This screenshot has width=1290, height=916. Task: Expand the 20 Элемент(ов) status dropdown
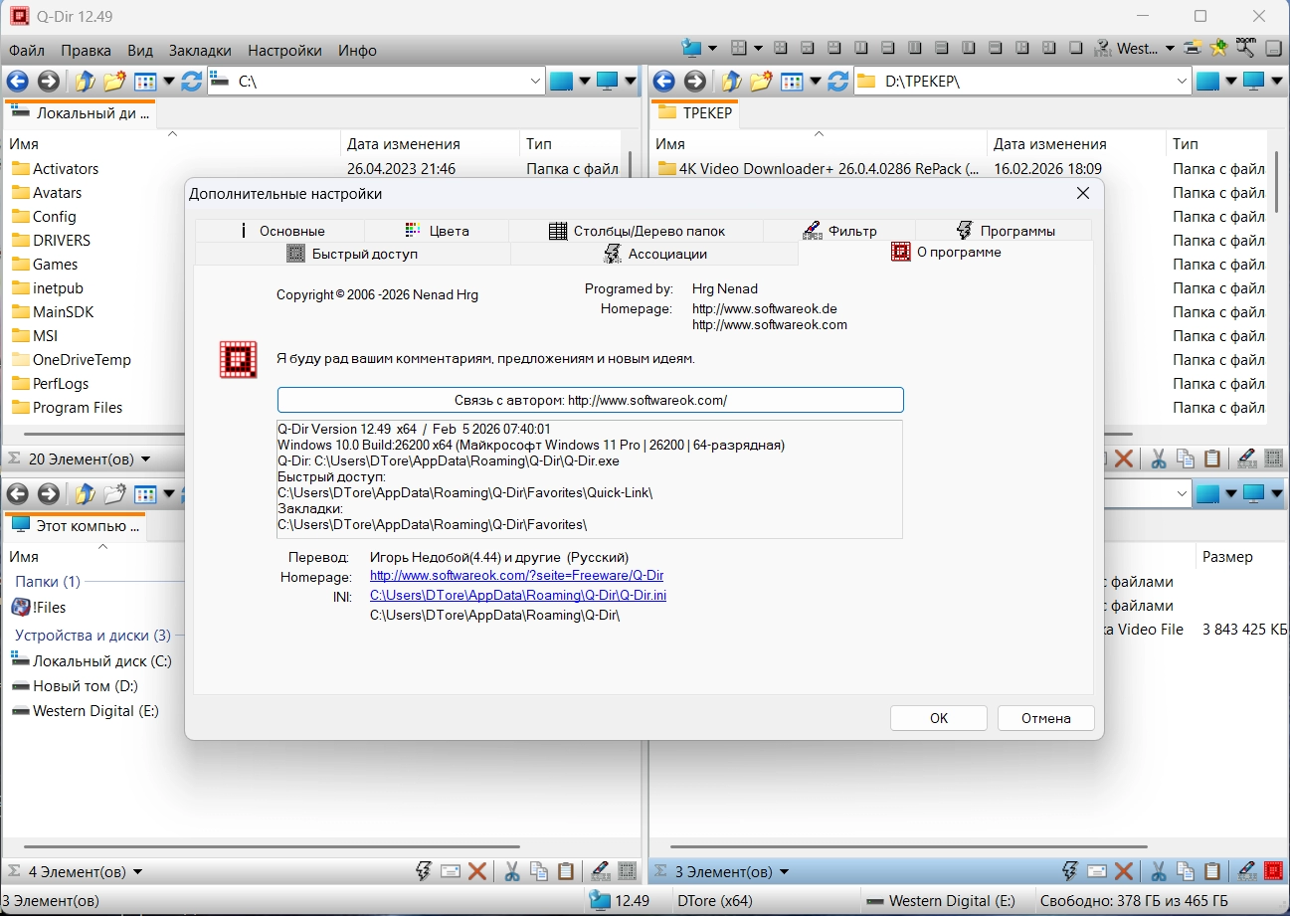[x=146, y=459]
